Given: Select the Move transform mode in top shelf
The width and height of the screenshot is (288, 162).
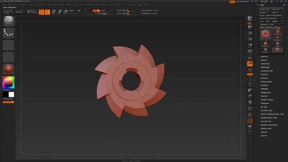Looking at the screenshot, I should tap(54, 12).
